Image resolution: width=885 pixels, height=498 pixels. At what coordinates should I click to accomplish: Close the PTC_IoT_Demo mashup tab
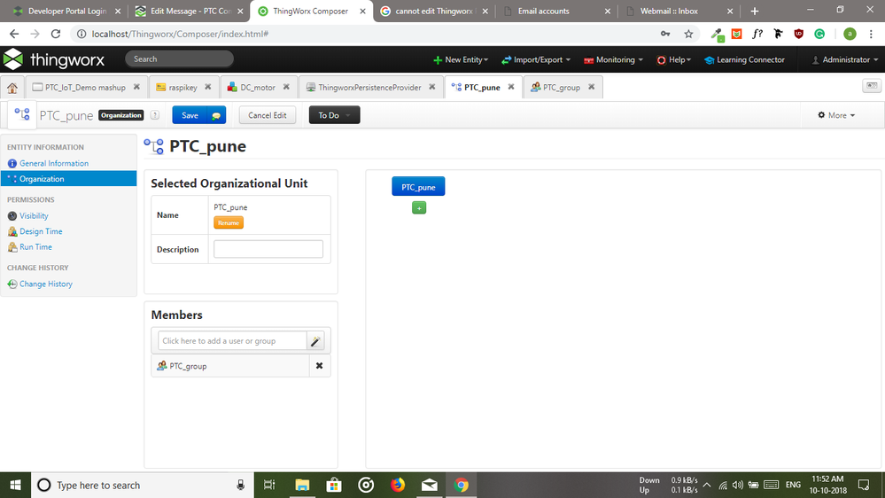(x=136, y=87)
